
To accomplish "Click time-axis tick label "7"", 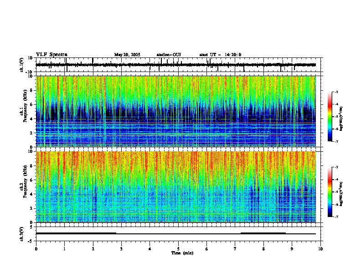I will [235, 249].
